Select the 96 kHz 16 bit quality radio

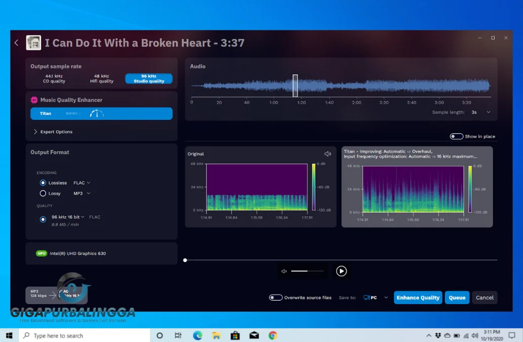(x=43, y=219)
